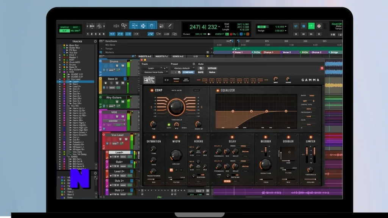Select SPOT edit mode
Image resolution: width=388 pixels, height=218 pixels.
75,27
